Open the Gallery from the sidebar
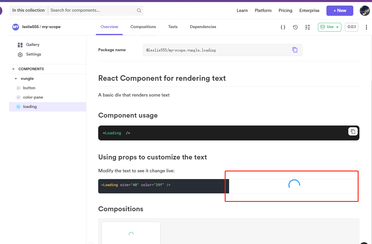The height and width of the screenshot is (244, 372). coord(33,44)
